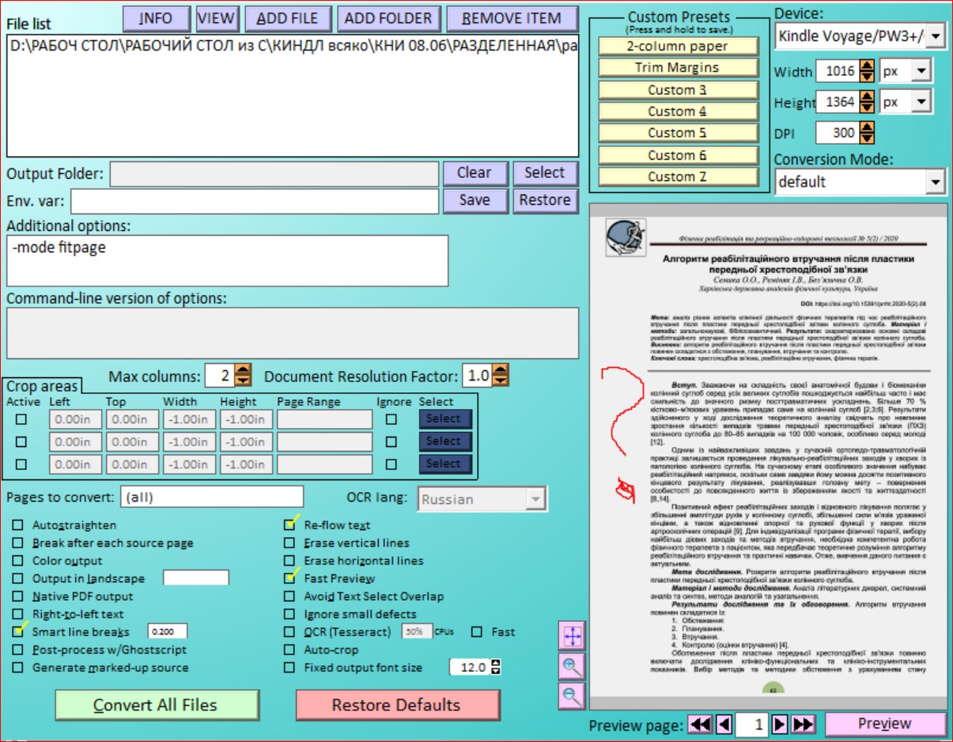Enable Color output option

point(17,561)
